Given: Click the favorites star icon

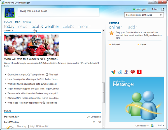Looking at the screenshot, I should click(111, 34).
